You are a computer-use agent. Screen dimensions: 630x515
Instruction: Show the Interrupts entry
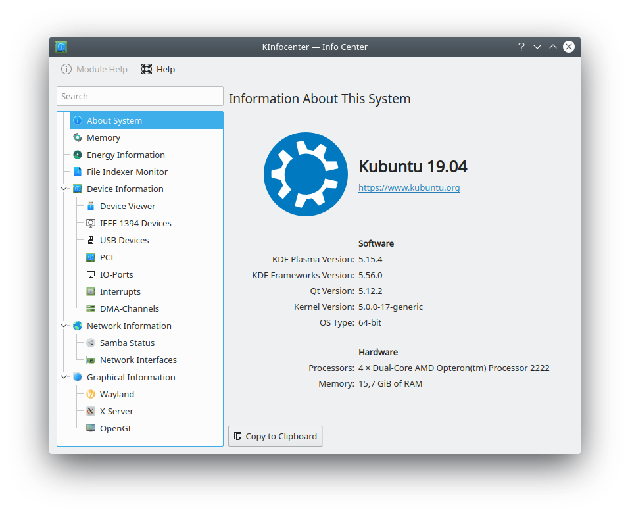(x=153, y=291)
